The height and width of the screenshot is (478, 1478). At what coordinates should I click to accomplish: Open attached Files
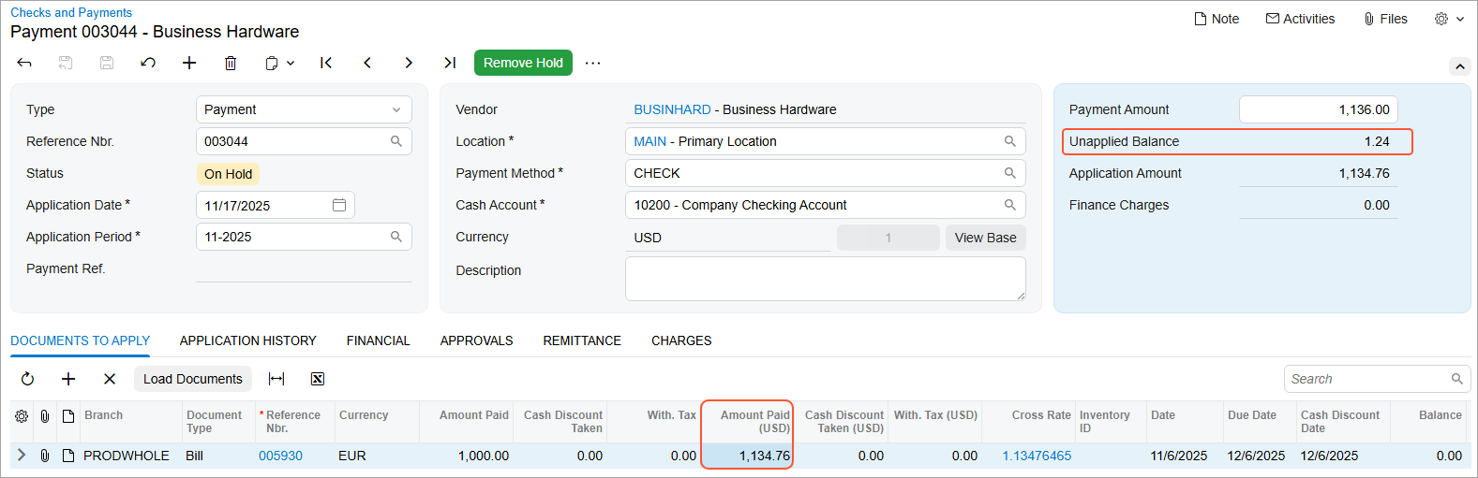click(x=1385, y=19)
